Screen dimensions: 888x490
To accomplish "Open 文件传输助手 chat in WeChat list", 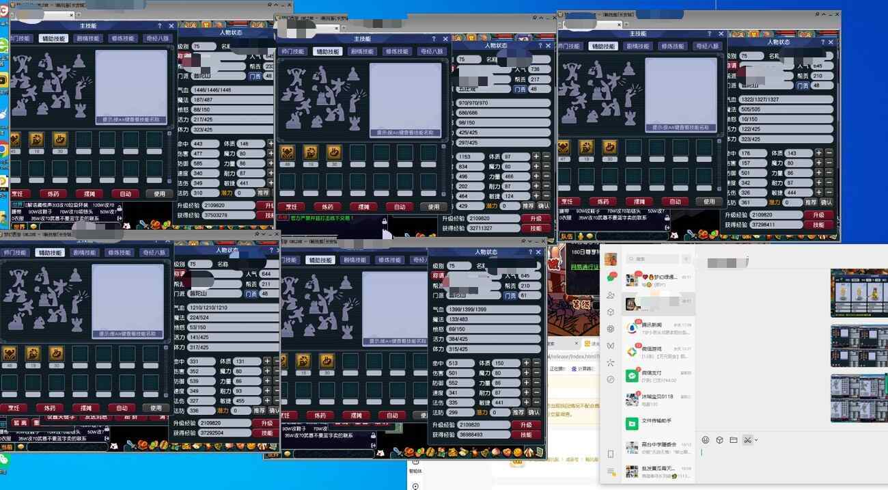I will pos(658,424).
